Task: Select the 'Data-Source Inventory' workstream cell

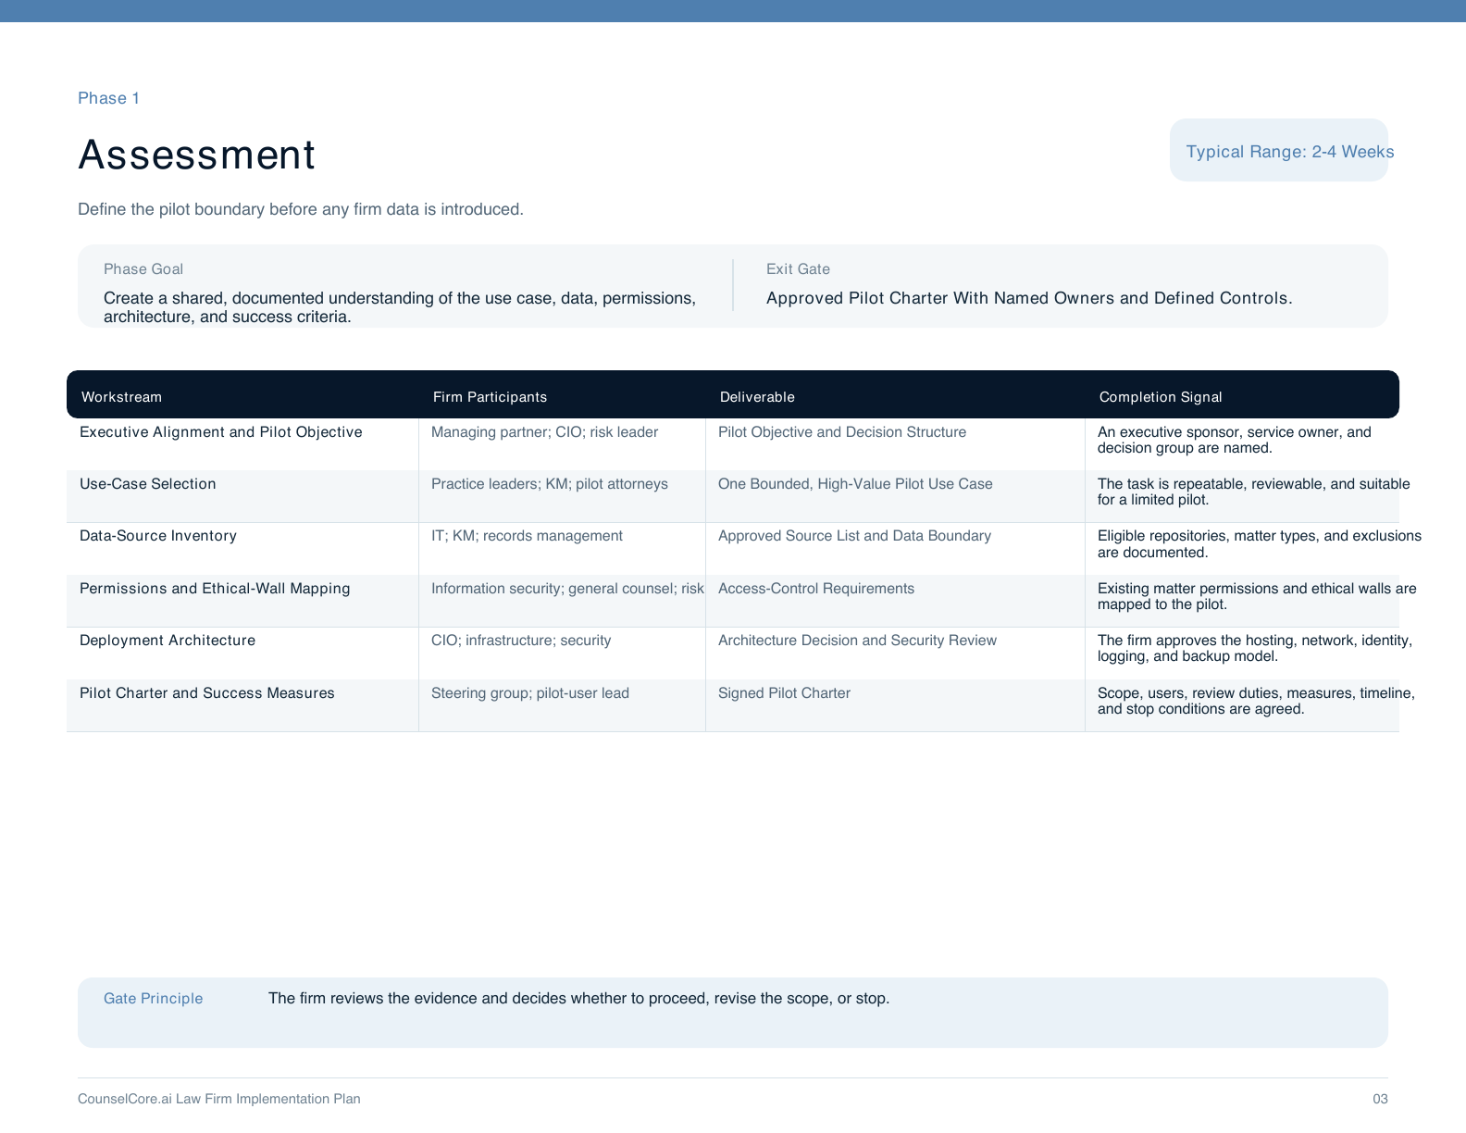Action: (158, 536)
